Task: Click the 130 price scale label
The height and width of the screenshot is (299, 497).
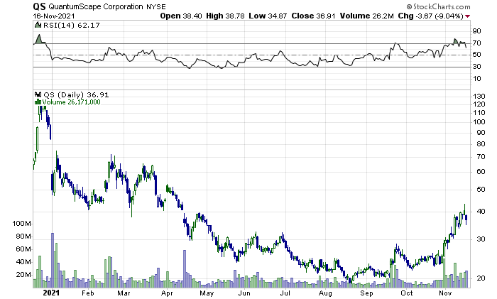Action: pyautogui.click(x=479, y=97)
